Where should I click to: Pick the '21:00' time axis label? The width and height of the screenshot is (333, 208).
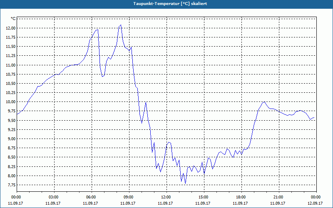(x=278, y=197)
